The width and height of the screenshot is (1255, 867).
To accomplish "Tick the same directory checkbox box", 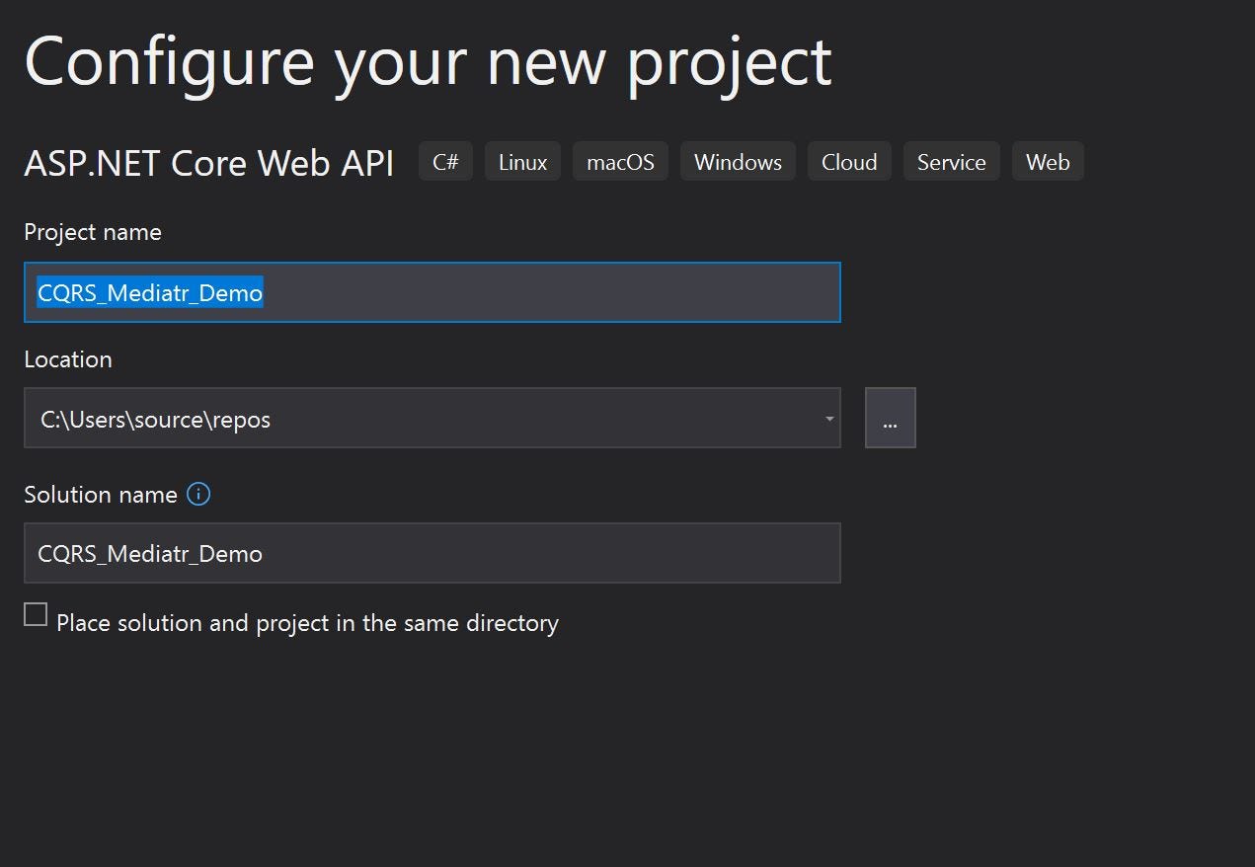I will point(36,614).
